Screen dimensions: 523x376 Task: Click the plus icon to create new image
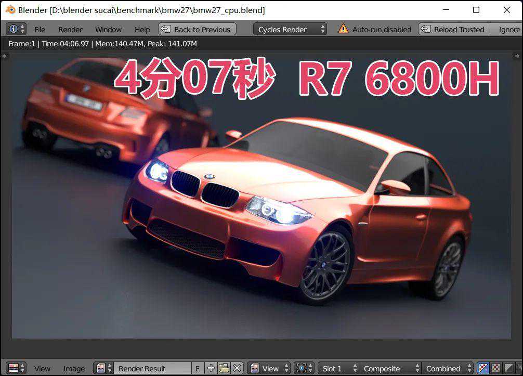click(x=211, y=368)
